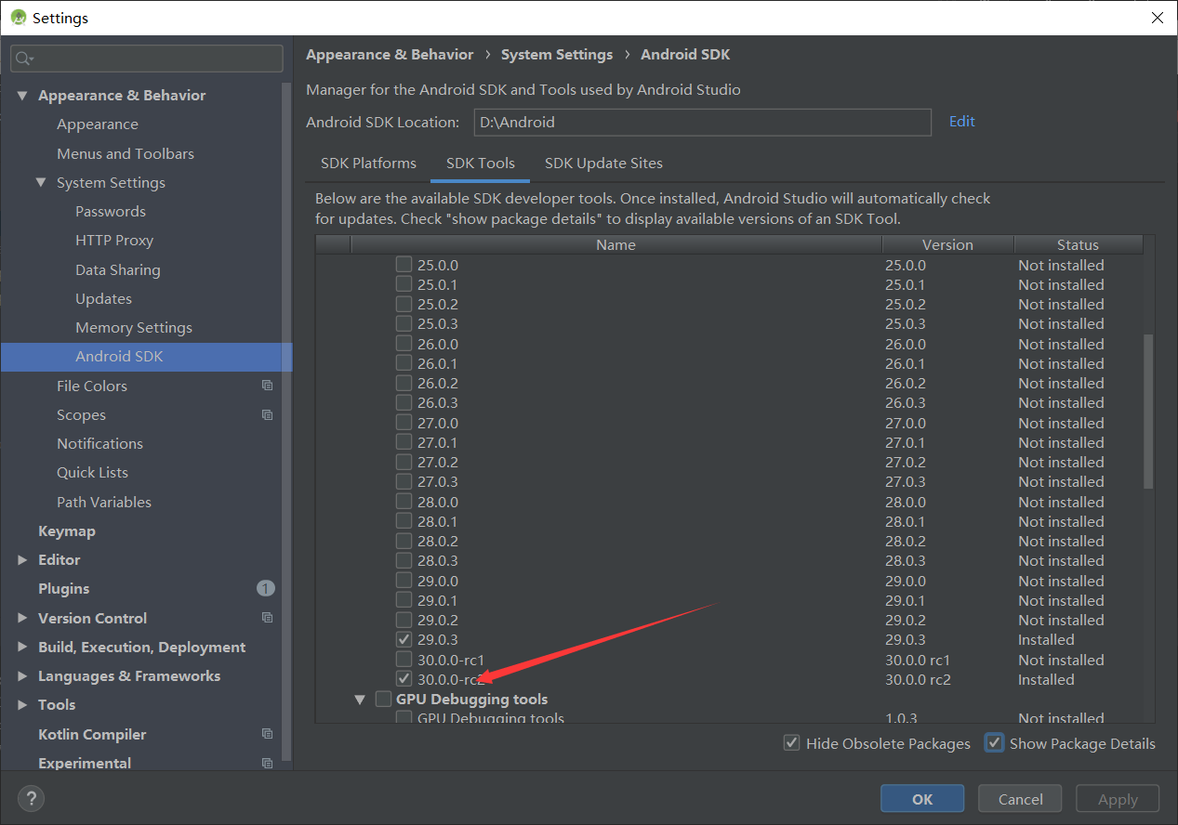Click the project-level icon beside Version Control
This screenshot has width=1178, height=825.
click(267, 618)
